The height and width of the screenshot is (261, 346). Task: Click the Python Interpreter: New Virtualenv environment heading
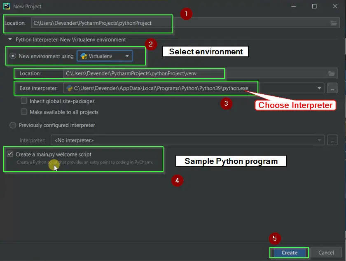click(x=70, y=40)
